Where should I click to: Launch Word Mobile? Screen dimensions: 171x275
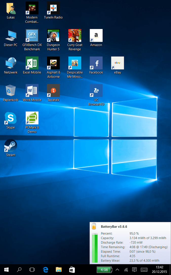coord(32,93)
